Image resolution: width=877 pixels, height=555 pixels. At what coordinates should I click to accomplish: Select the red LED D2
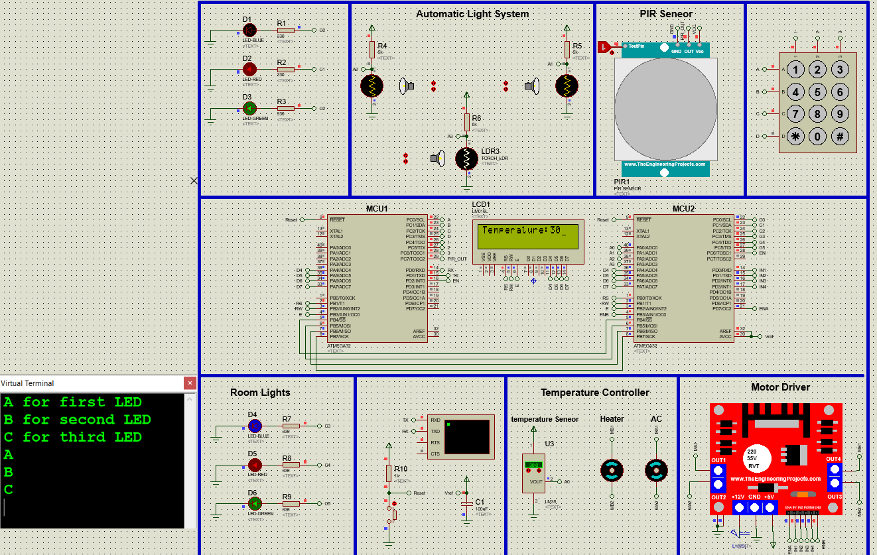tap(249, 68)
